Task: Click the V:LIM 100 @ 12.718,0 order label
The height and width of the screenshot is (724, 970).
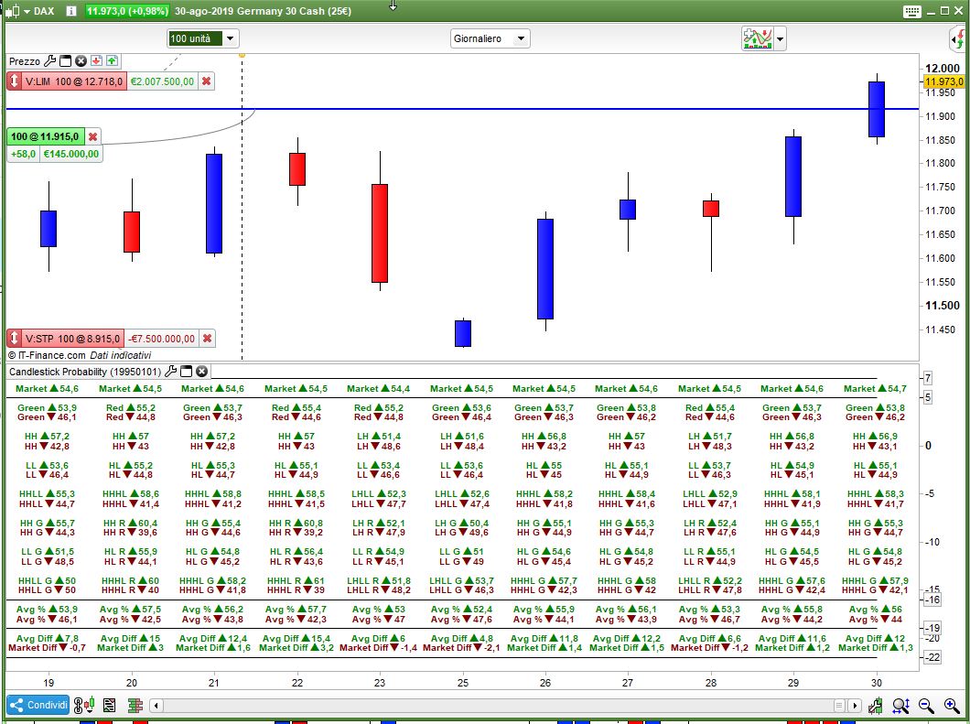Action: [73, 81]
